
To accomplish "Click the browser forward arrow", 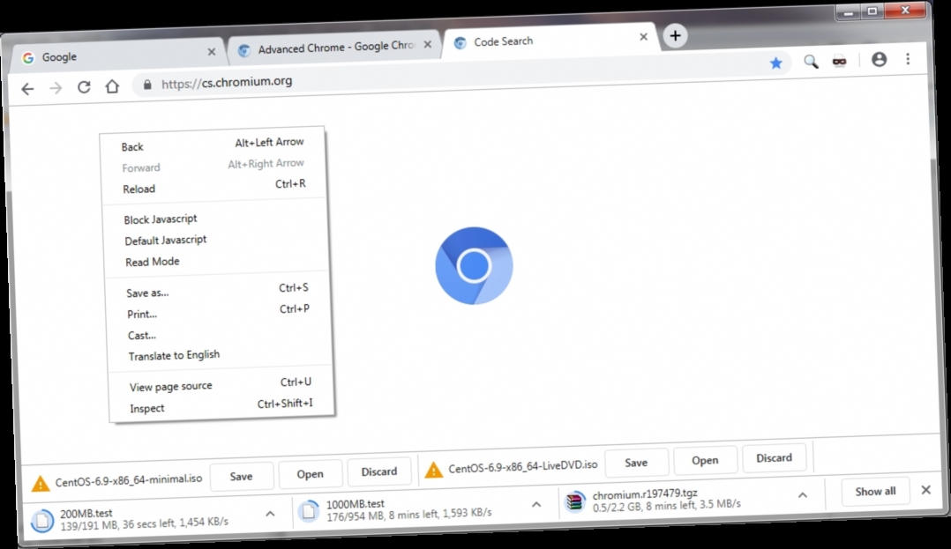I will coord(56,88).
